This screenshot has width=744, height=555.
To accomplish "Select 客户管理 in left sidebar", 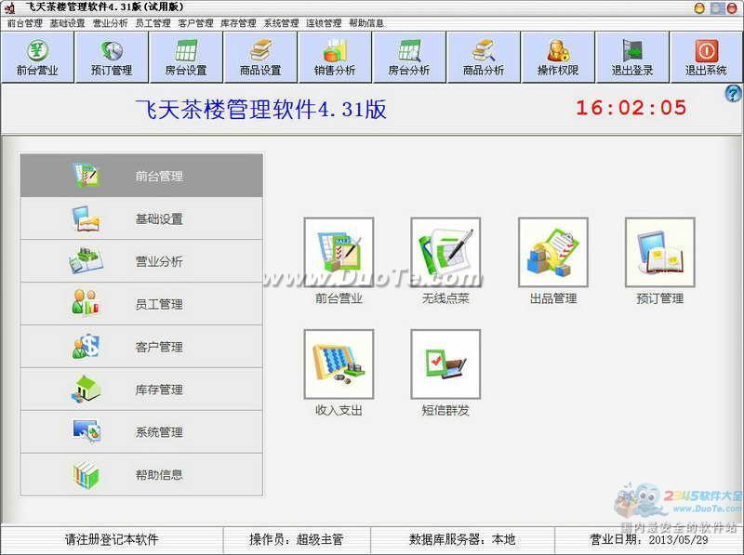I will tap(141, 347).
